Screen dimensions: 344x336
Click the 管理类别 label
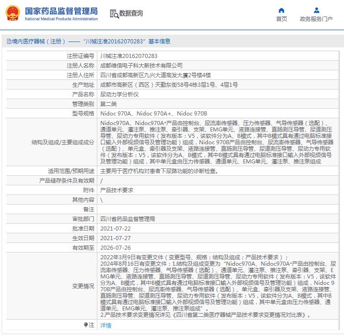point(83,104)
